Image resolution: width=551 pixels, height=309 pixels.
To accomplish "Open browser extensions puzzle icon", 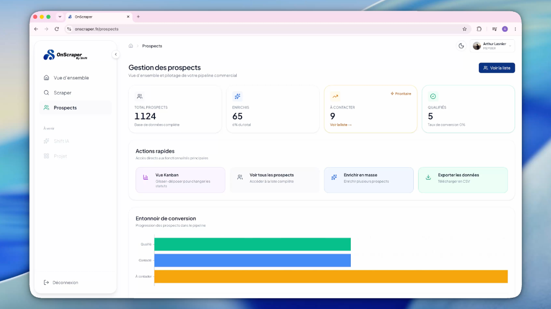I will (479, 29).
